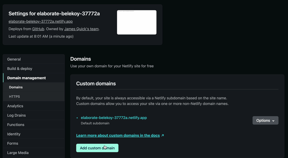288x158 pixels.
Task: Open the elaborate-belekoy-37772a.netlify.app header link
Action: pos(41,21)
